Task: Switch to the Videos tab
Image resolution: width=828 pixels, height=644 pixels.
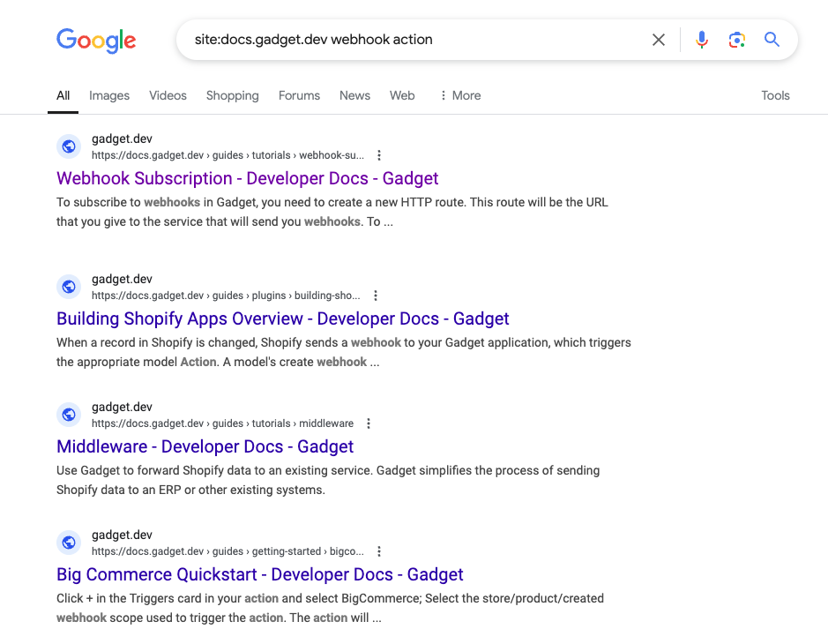Action: (x=168, y=95)
